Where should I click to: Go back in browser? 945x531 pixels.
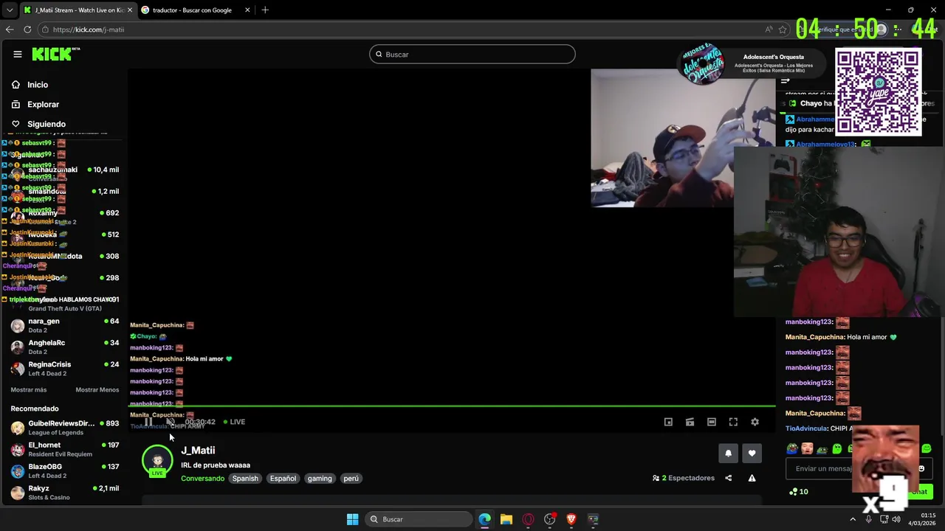[x=10, y=29]
